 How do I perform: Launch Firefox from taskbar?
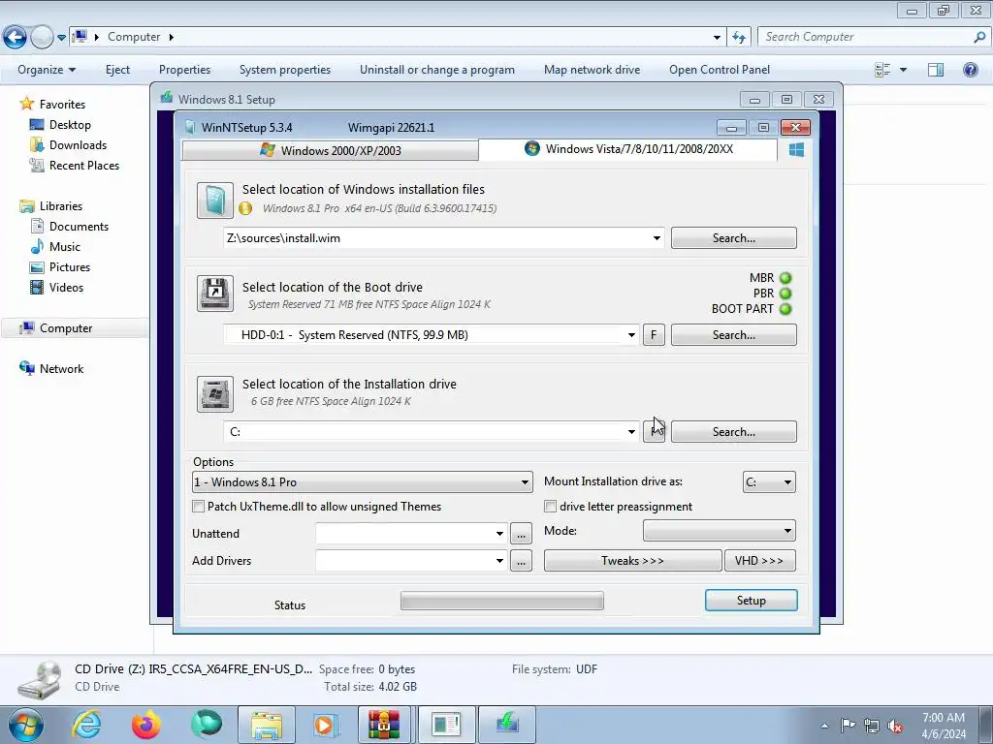click(x=146, y=725)
